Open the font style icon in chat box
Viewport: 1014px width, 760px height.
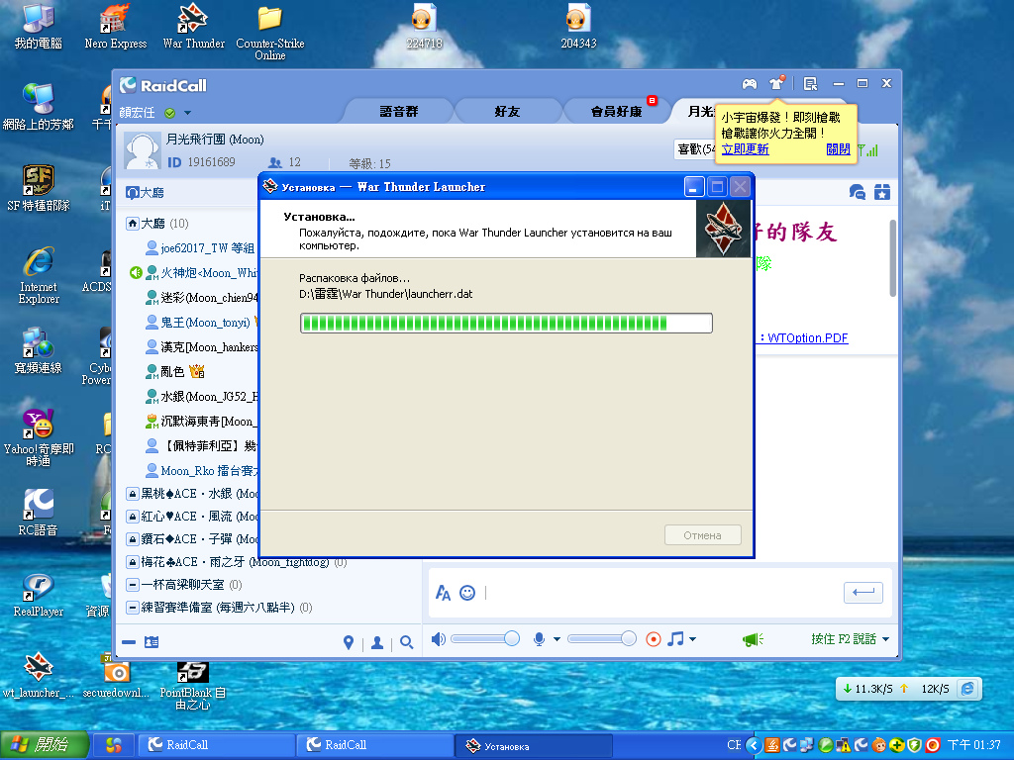tap(443, 593)
